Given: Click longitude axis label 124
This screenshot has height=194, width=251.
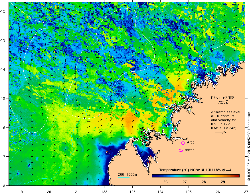Looking at the screenshot, I should 161,192.
